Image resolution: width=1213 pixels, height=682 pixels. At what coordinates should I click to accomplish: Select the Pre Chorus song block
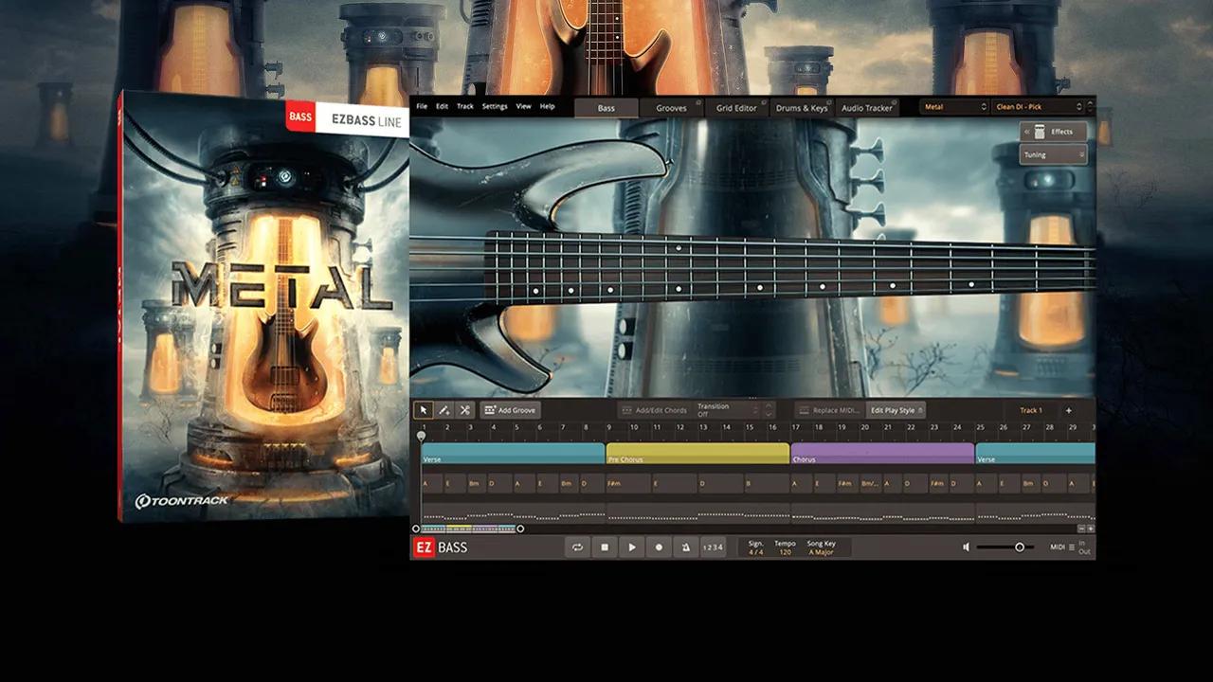click(x=697, y=454)
